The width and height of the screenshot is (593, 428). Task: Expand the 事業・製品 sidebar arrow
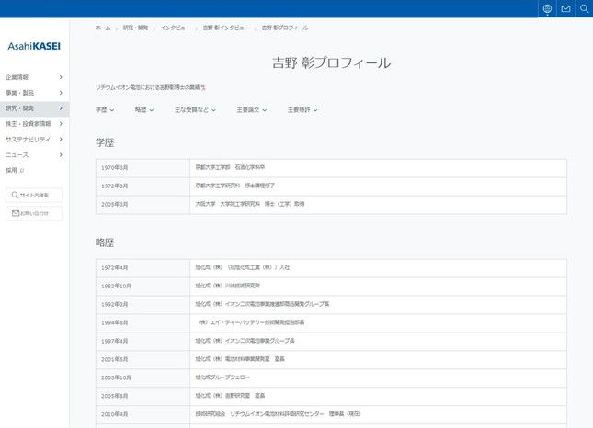point(61,93)
